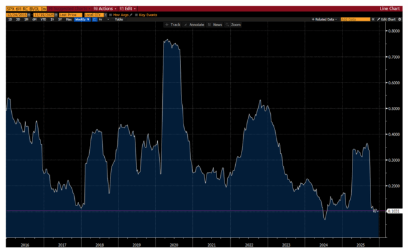Open the Weekly periodicity dropdown
408x250 pixels.
(x=82, y=19)
